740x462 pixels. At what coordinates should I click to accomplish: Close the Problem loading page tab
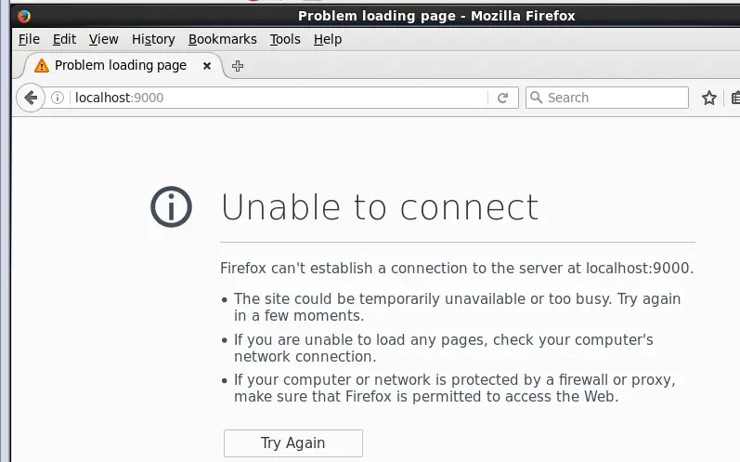pos(206,66)
